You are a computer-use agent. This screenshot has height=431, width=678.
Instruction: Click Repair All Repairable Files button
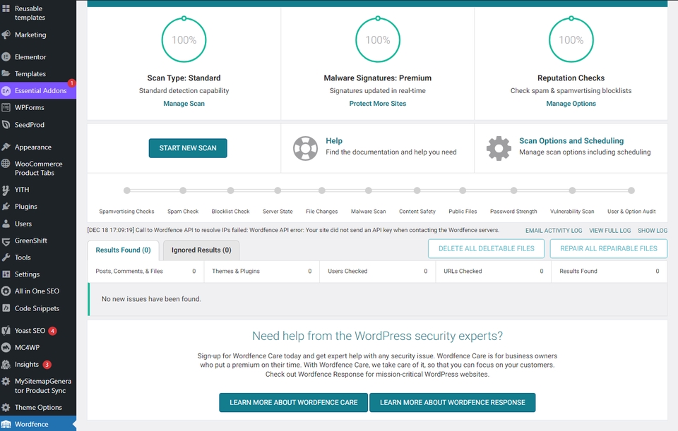coord(608,249)
